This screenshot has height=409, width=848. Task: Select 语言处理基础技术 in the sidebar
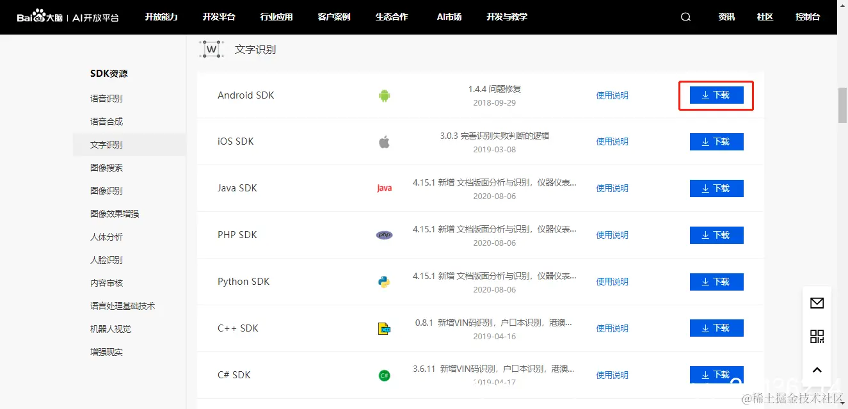(123, 306)
